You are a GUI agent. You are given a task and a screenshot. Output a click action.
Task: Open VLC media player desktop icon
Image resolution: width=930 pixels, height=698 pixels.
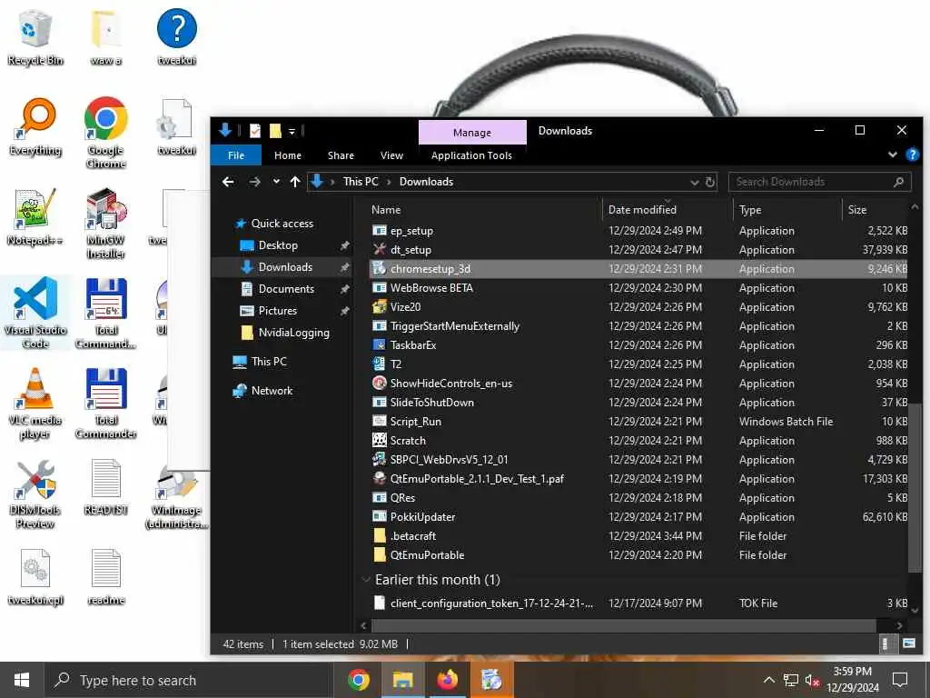click(35, 404)
